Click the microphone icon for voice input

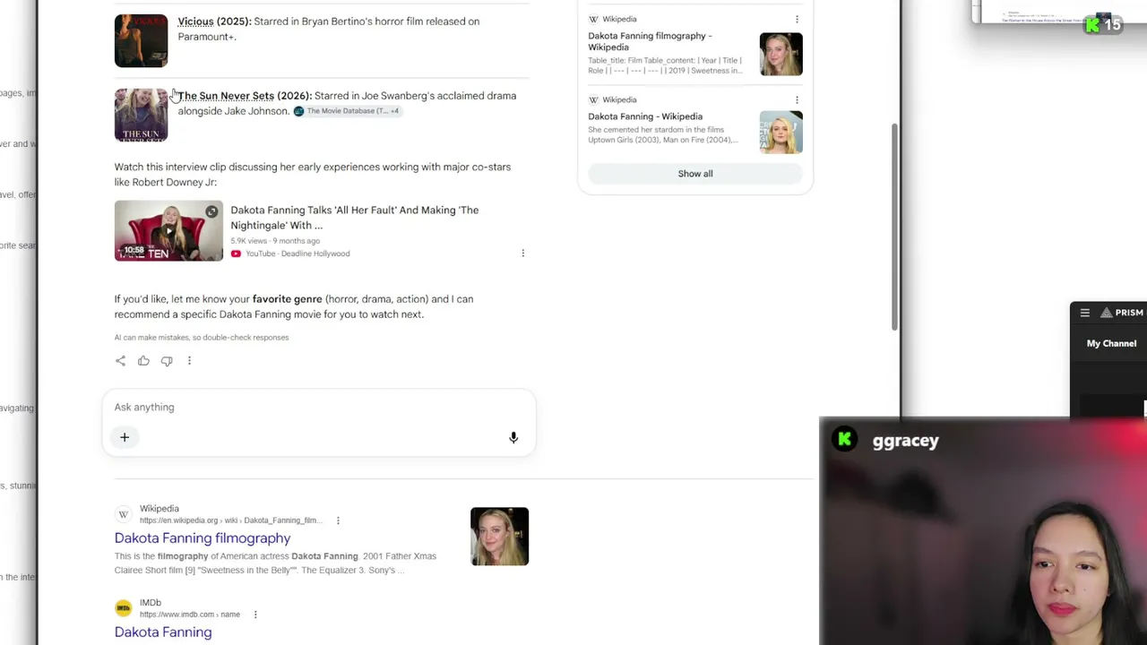(x=513, y=437)
